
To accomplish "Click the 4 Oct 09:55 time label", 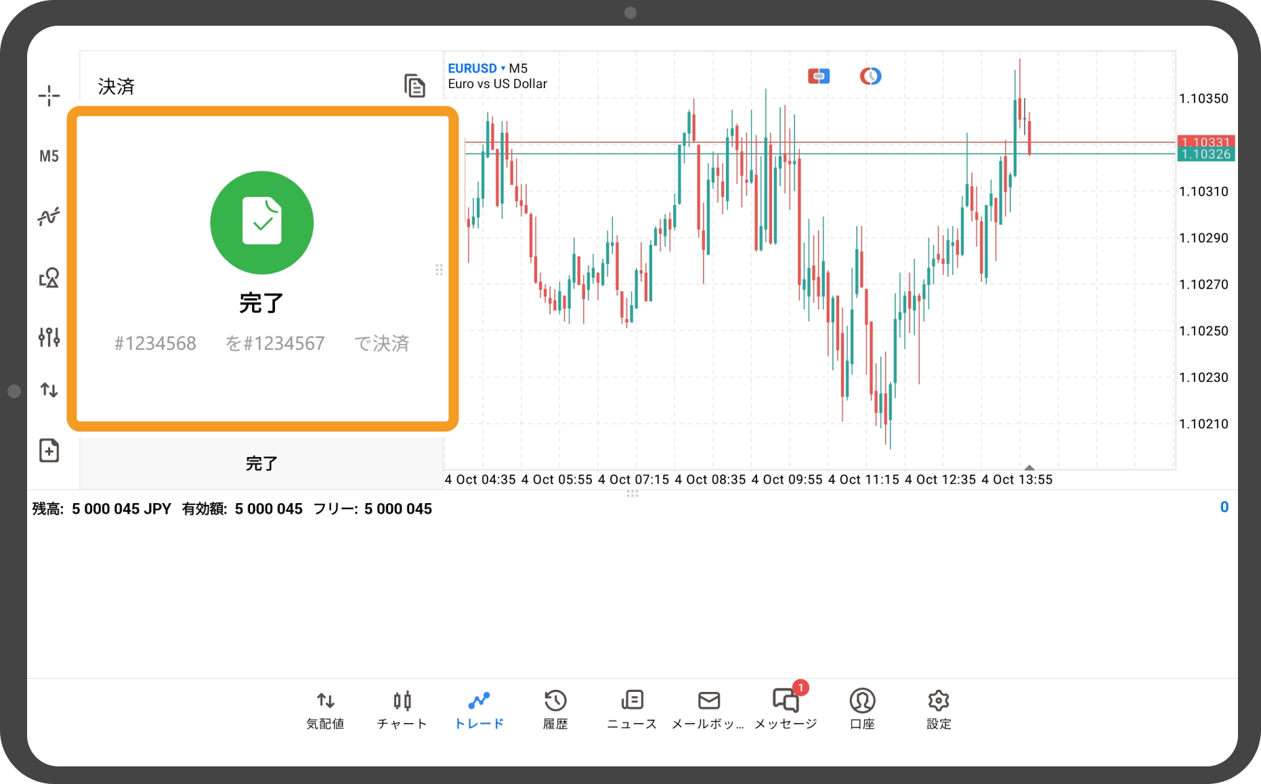I will [786, 479].
